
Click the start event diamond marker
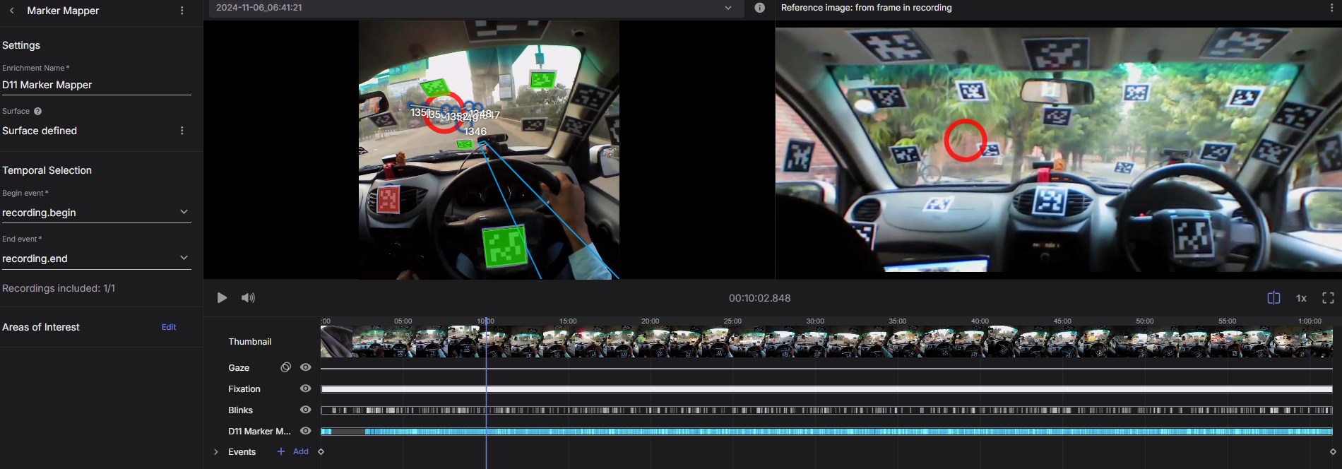click(321, 452)
